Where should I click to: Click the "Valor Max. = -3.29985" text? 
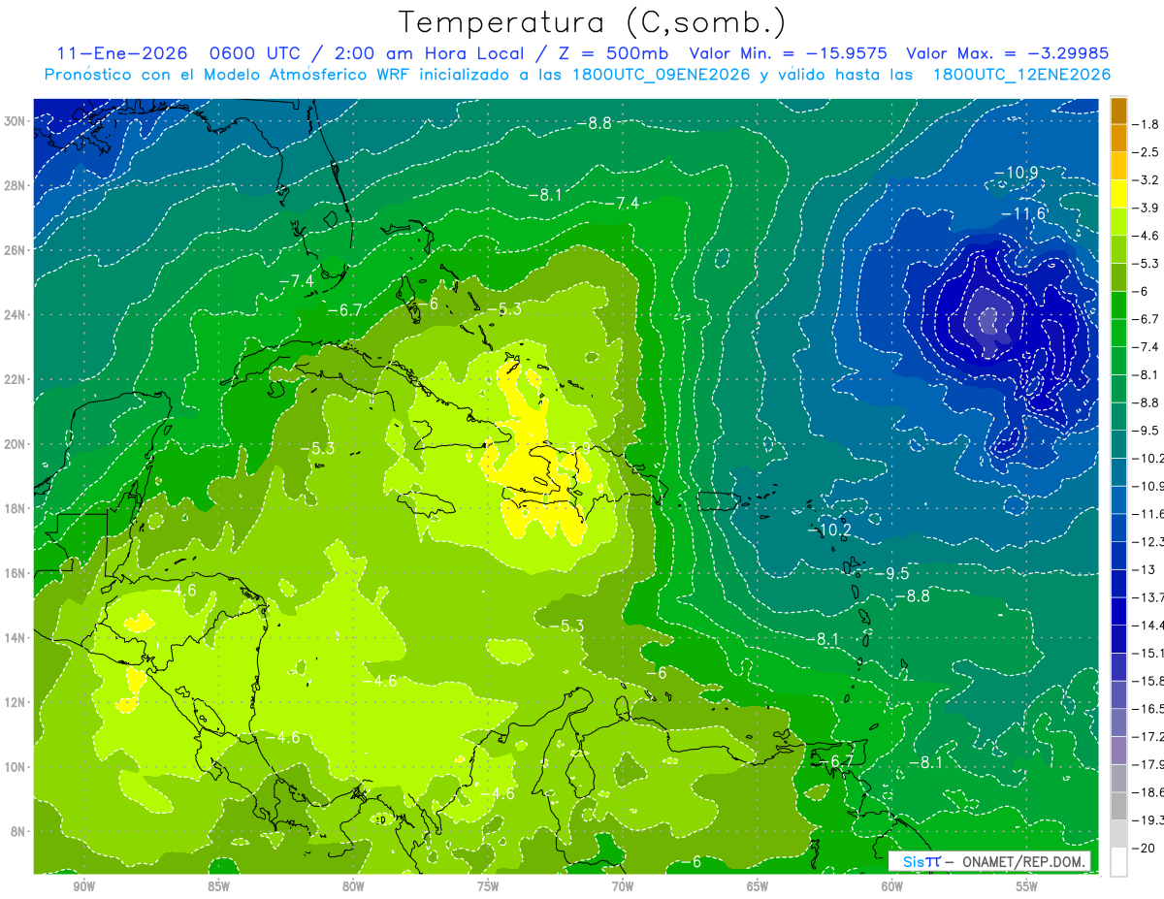click(x=1007, y=53)
